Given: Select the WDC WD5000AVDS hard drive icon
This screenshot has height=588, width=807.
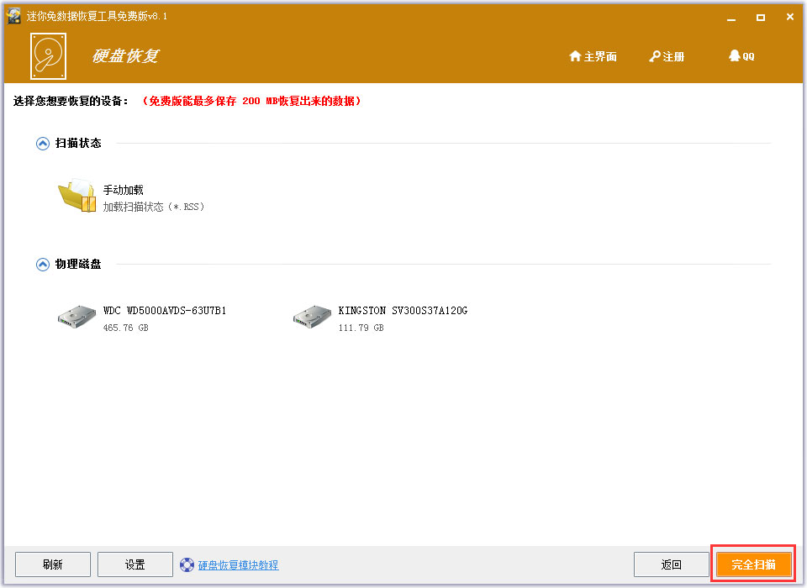Looking at the screenshot, I should tap(75, 317).
